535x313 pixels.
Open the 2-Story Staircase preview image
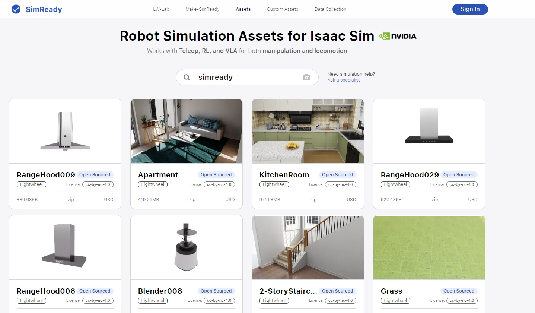pos(308,247)
